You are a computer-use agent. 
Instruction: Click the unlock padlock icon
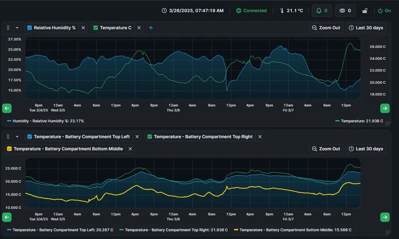coord(365,11)
